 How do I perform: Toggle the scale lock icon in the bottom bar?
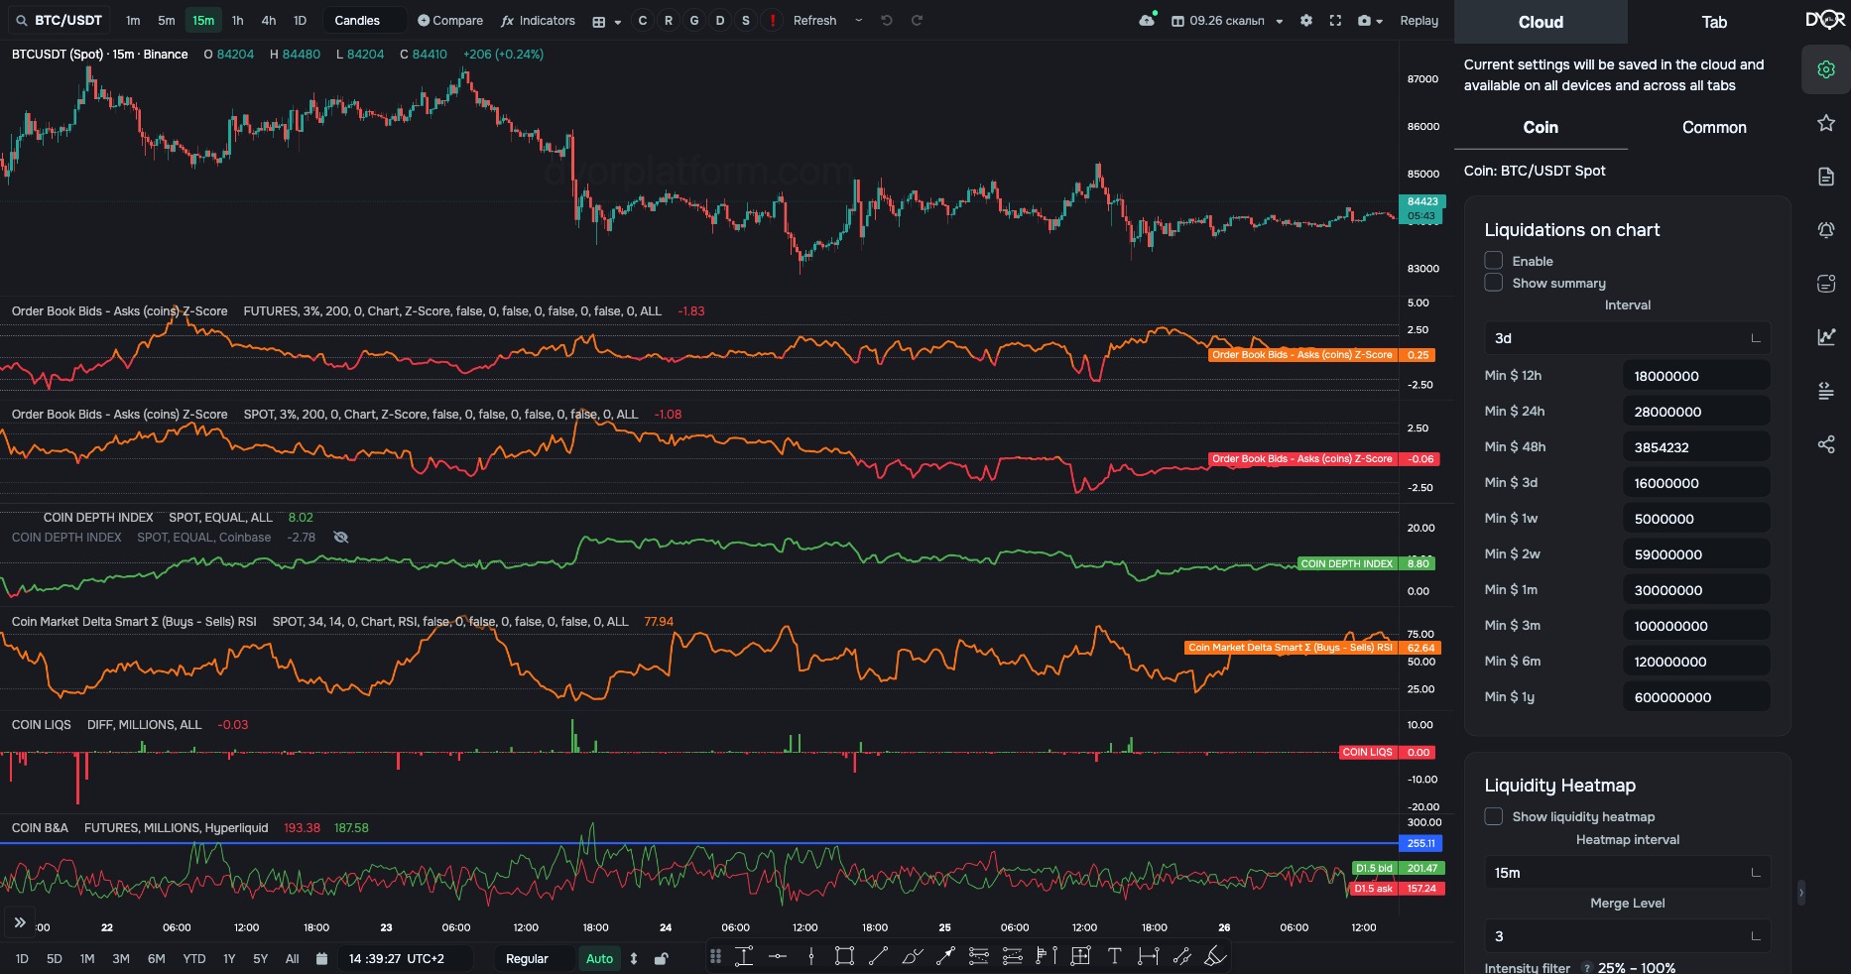coord(662,958)
